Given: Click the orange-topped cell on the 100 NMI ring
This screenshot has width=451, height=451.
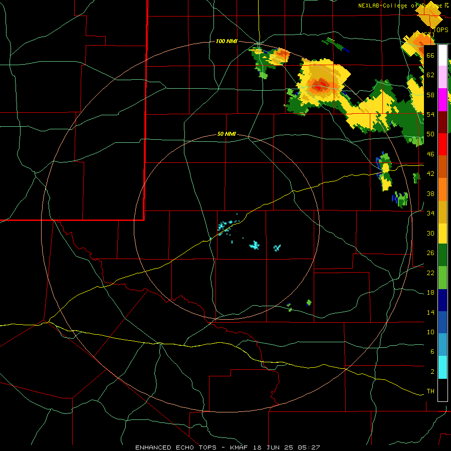Looking at the screenshot, I should coord(281,55).
